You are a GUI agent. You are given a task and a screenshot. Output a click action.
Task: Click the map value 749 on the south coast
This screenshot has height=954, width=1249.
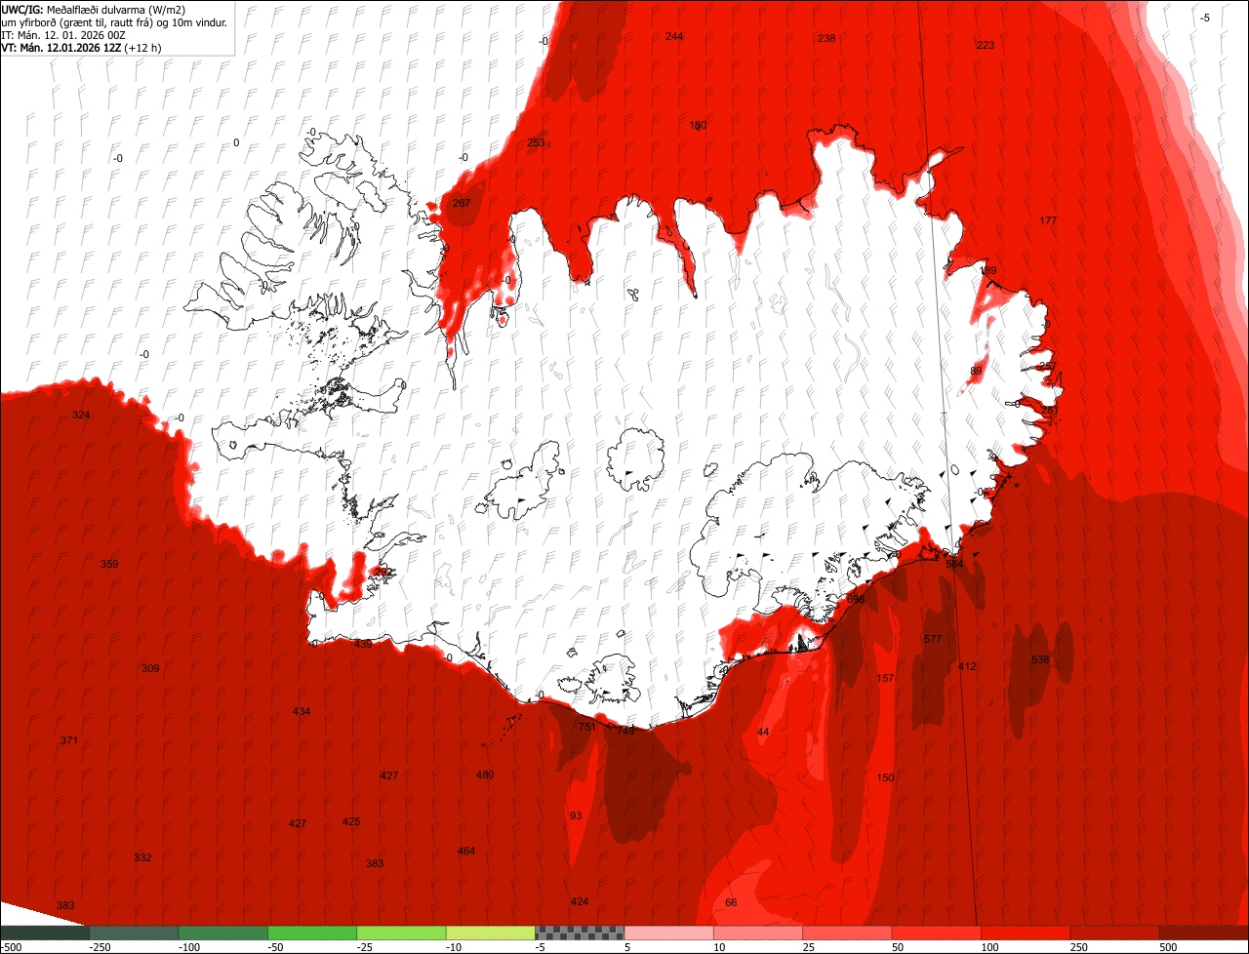[x=625, y=730]
